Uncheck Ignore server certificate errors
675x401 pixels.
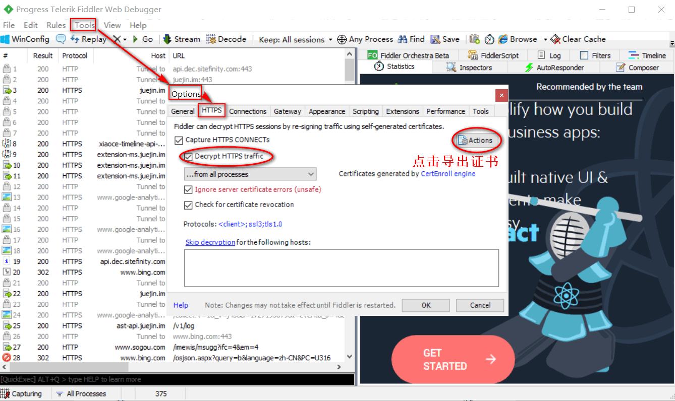tap(188, 190)
